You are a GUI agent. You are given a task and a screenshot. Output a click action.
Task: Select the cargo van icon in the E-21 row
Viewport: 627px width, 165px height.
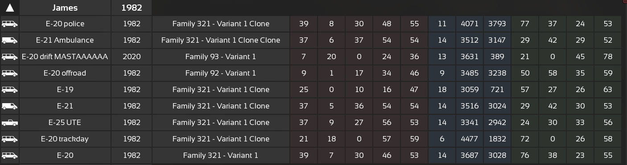(9, 106)
